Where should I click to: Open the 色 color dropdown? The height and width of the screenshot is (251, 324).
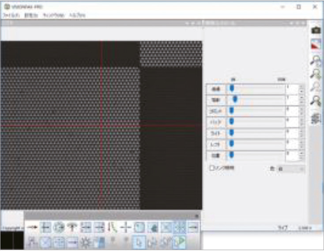click(291, 169)
